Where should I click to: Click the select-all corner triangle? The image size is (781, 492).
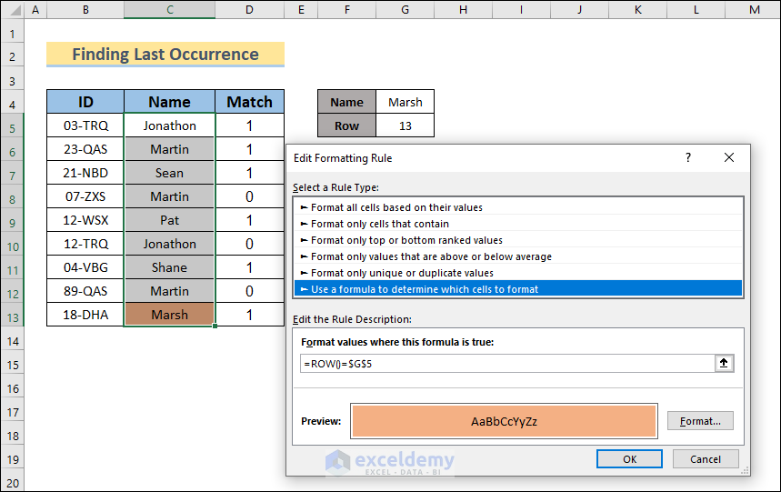click(x=13, y=9)
